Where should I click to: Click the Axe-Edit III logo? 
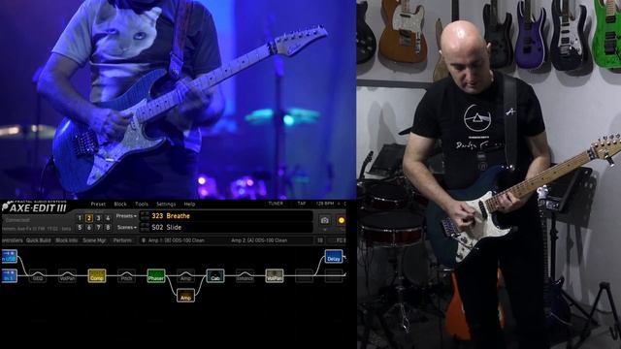(x=35, y=206)
